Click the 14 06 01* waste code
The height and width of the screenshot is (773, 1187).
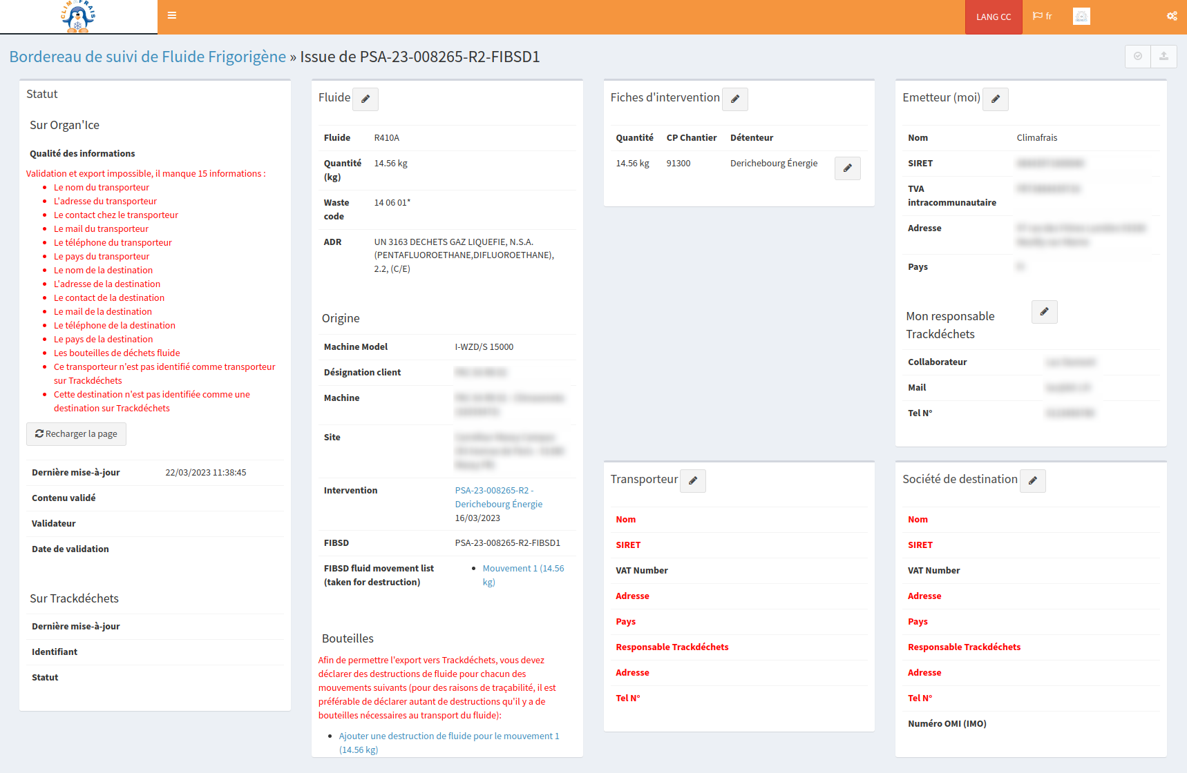pos(392,203)
